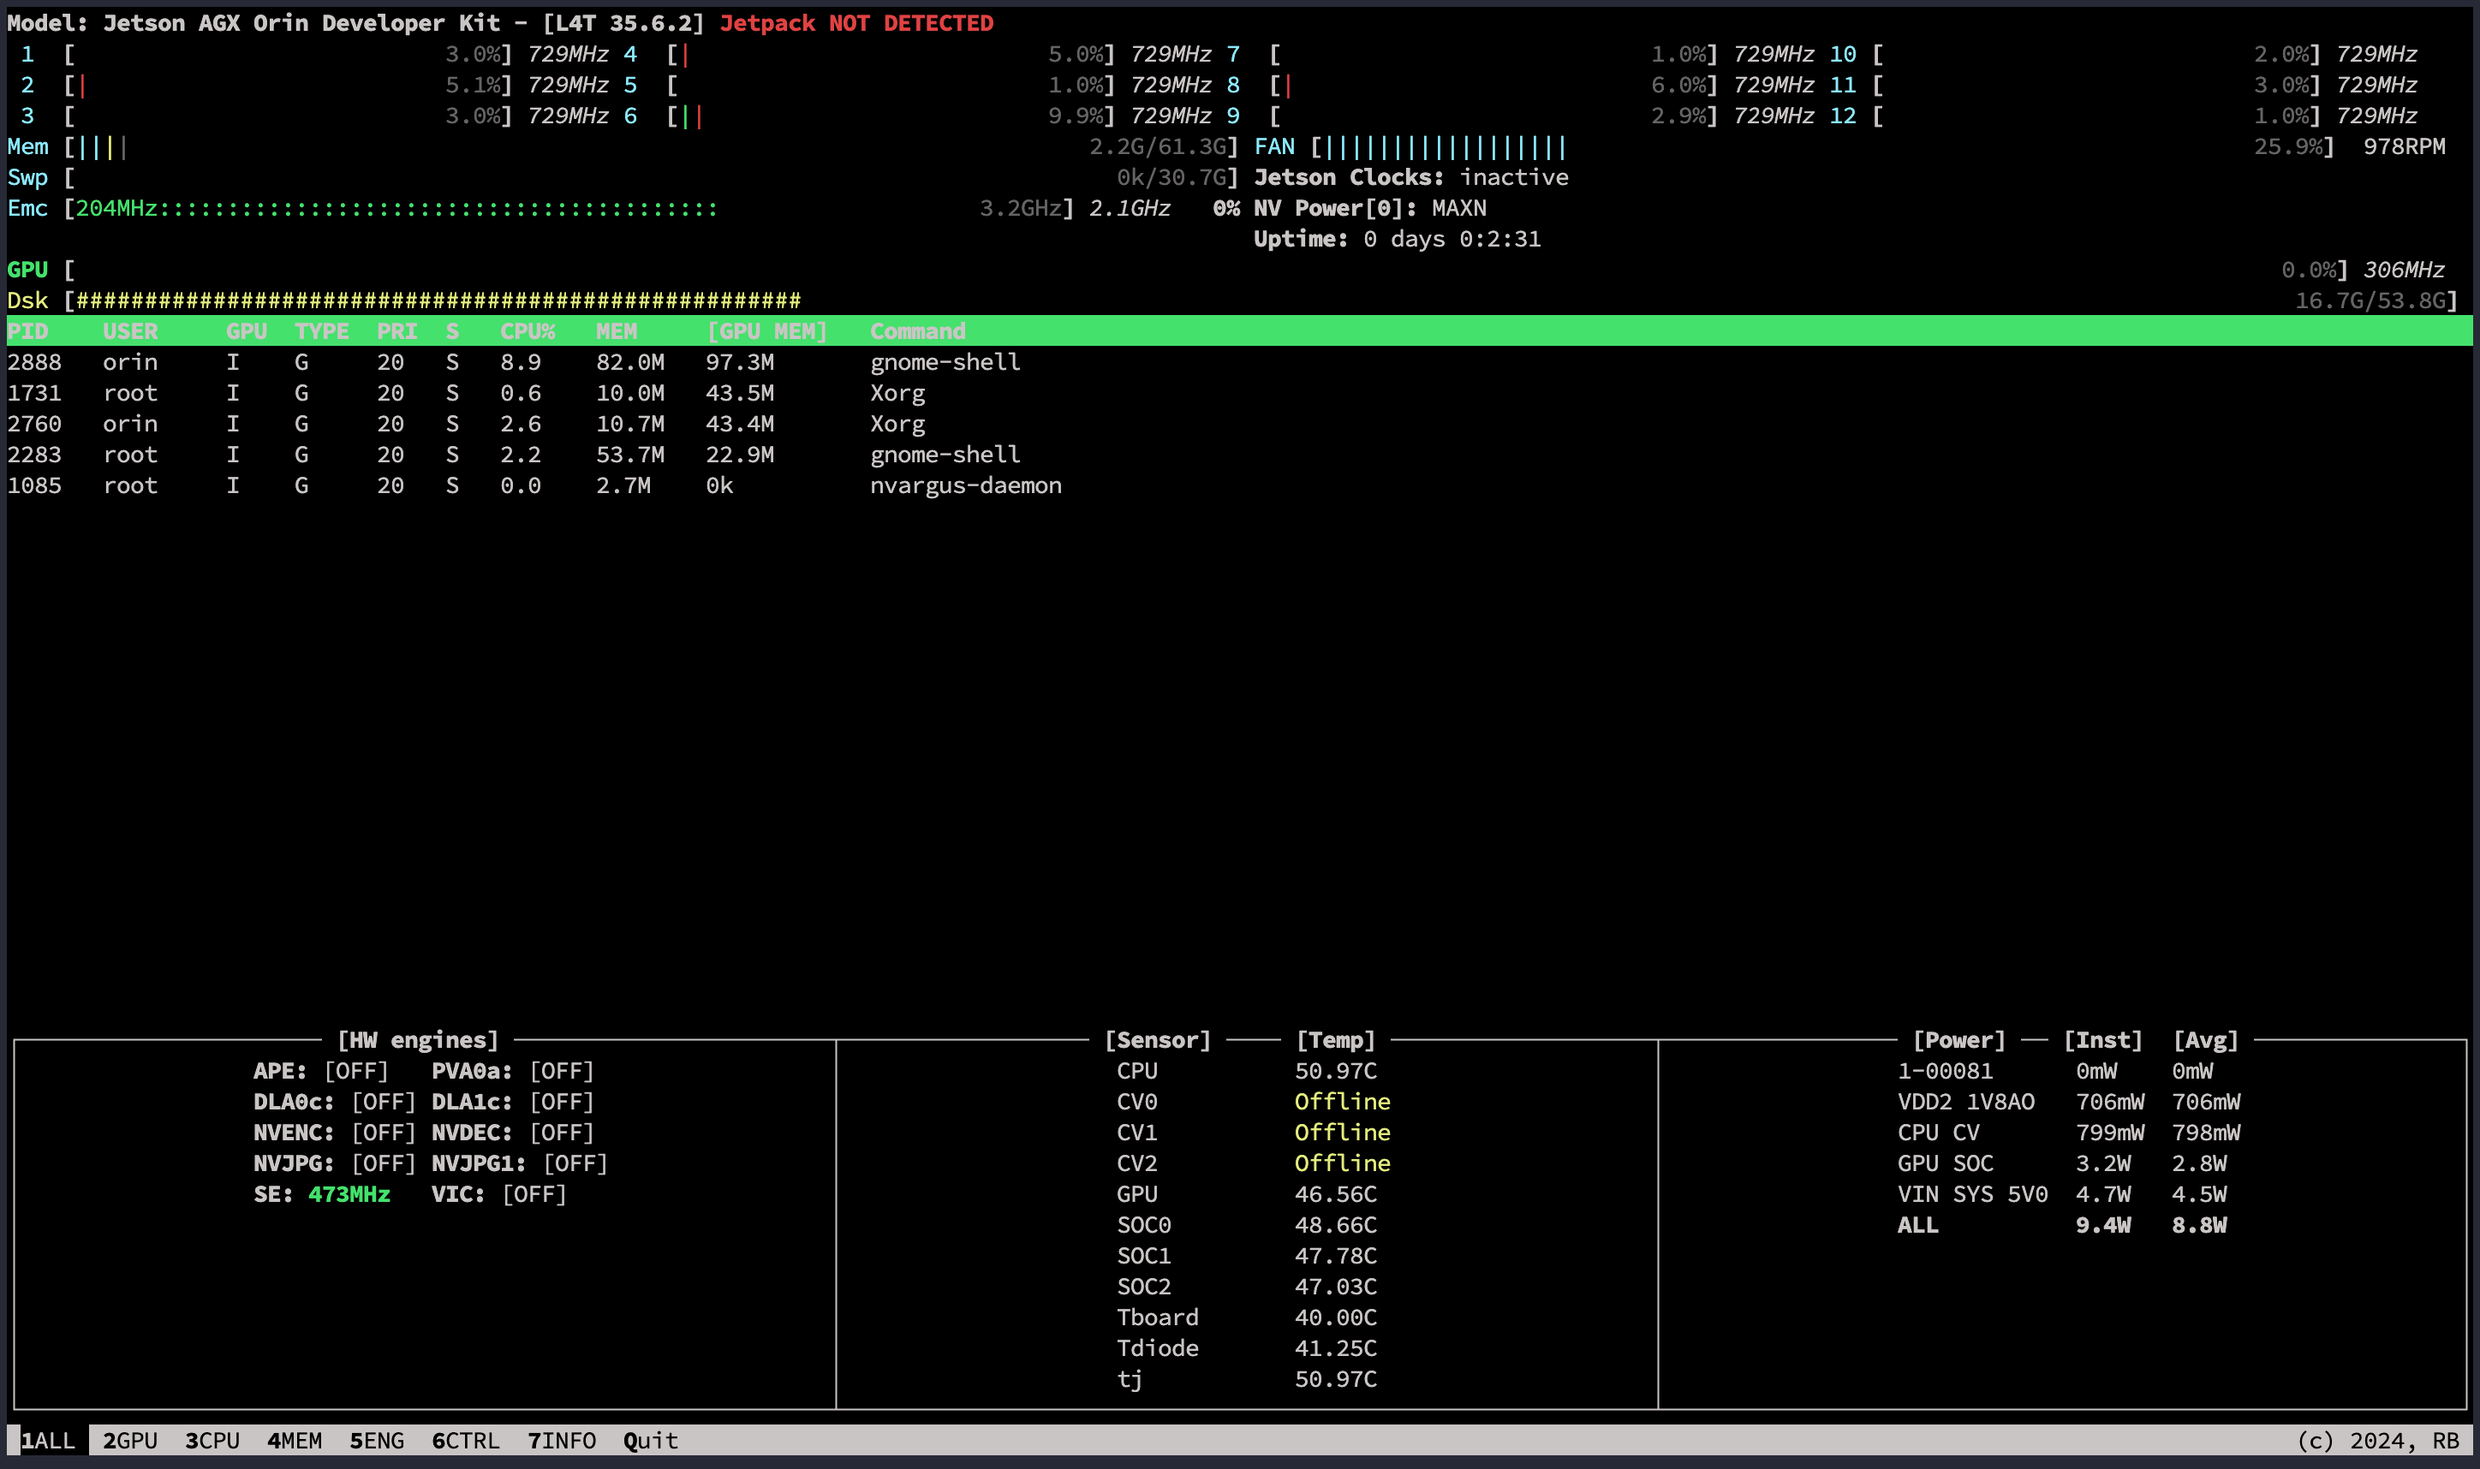
Task: Click the [Power] panel title
Action: point(1958,1040)
